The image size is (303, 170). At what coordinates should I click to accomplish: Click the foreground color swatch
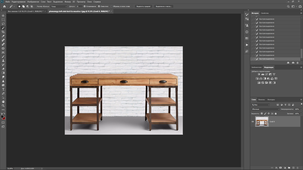[x=2, y=117]
